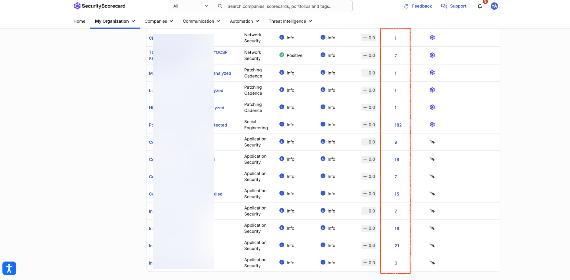Viewport: 570px width, 280px height.
Task: Click the SecurityScorecard logo
Action: click(100, 6)
